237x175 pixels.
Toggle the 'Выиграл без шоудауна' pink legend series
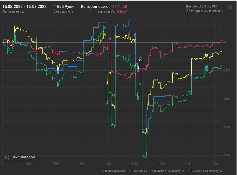pyautogui.click(x=205, y=171)
